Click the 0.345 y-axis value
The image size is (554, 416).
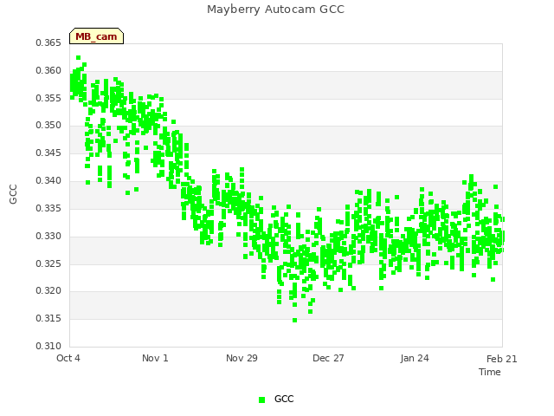[48, 153]
